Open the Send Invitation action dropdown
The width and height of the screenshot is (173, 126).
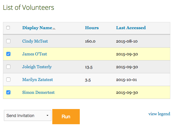click(x=27, y=116)
